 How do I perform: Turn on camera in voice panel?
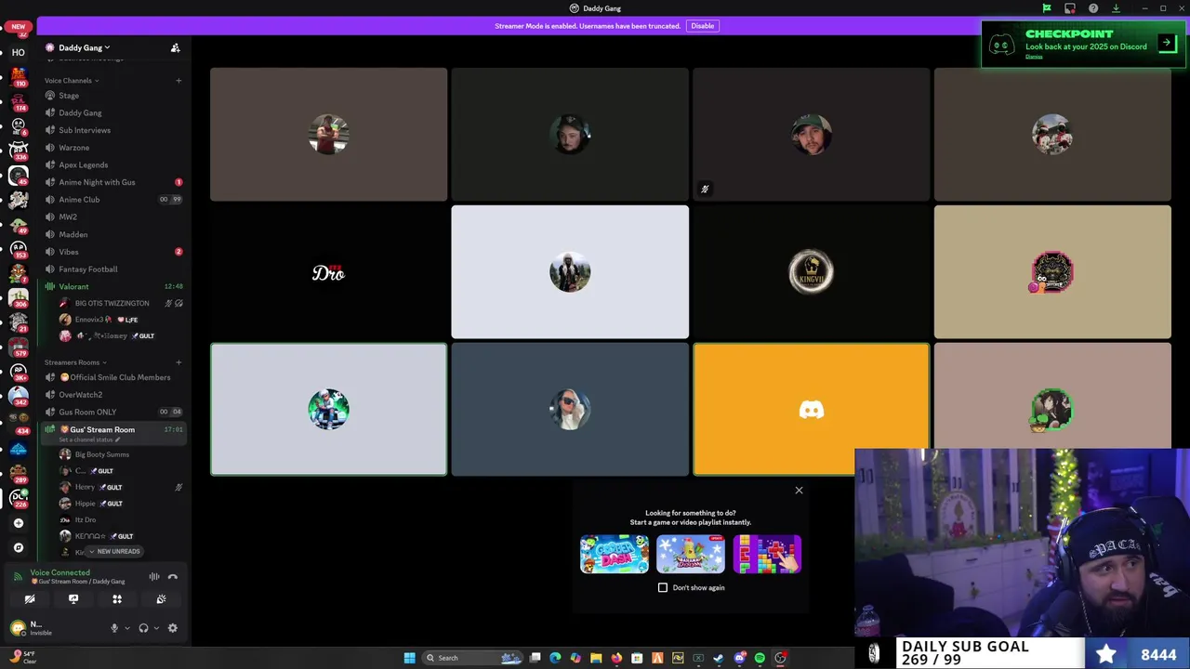click(x=30, y=599)
